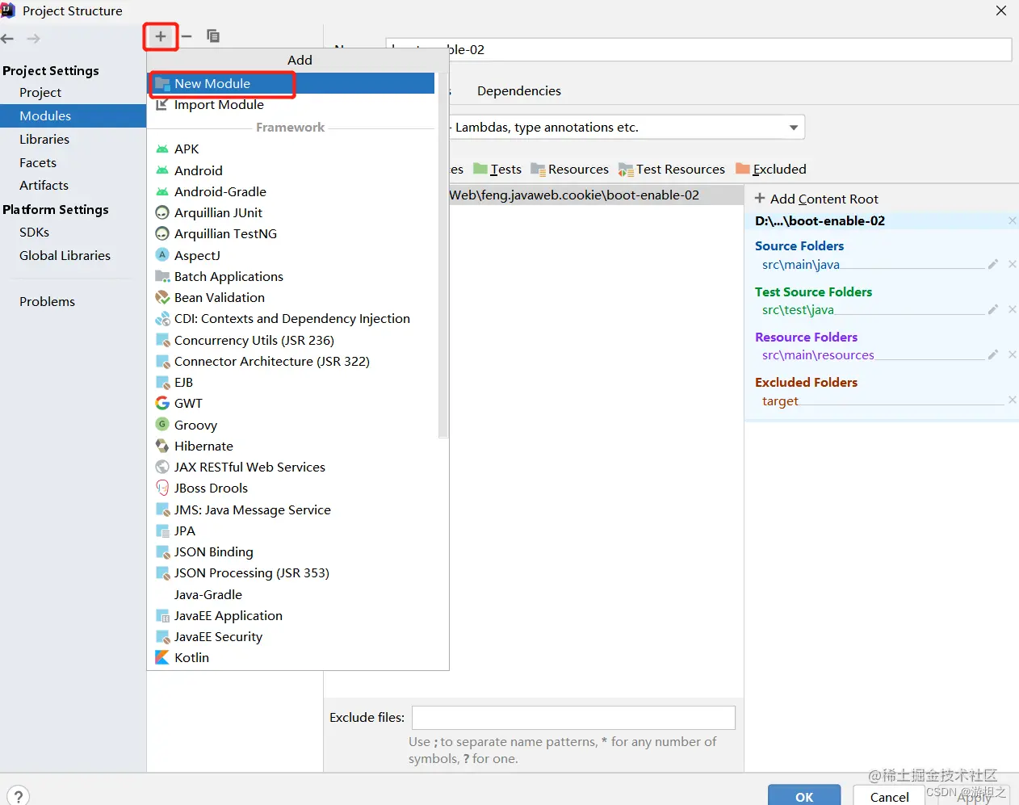Click the OK button
The height and width of the screenshot is (805, 1019).
coord(804,796)
